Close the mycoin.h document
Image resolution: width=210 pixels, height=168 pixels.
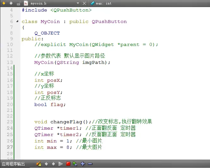(x=84, y=3)
